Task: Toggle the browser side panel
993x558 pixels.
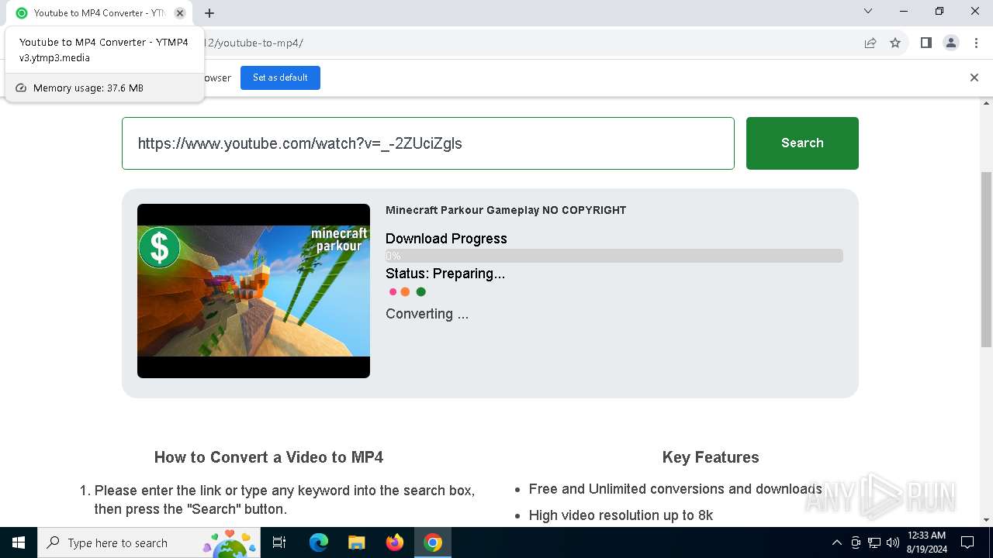Action: click(926, 43)
